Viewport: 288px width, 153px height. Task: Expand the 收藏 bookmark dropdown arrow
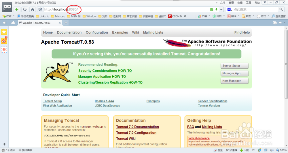[x=14, y=16]
